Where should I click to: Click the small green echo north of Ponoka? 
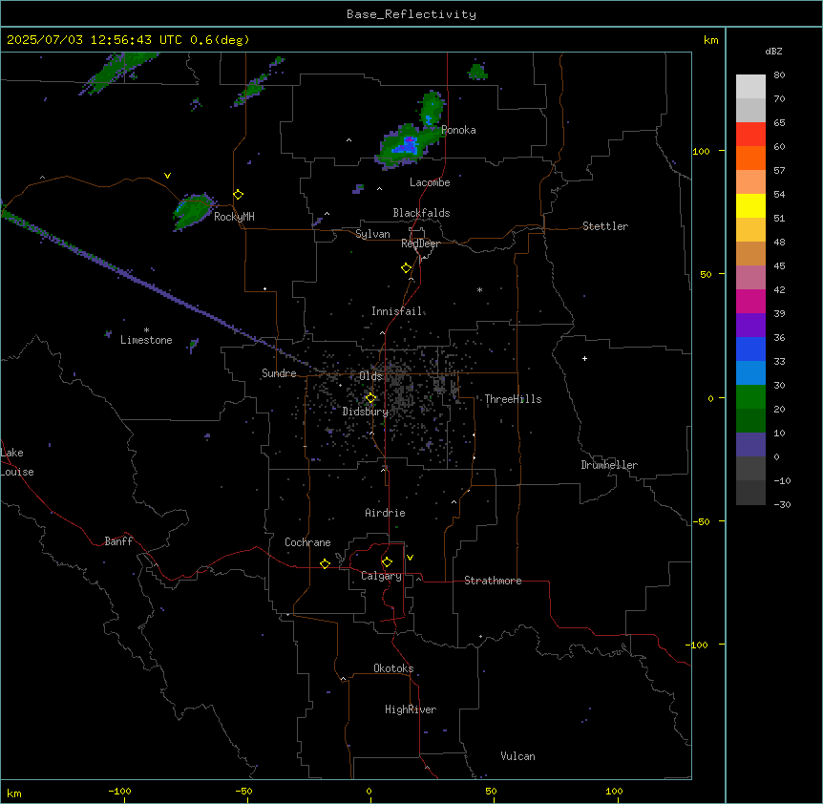pos(477,72)
